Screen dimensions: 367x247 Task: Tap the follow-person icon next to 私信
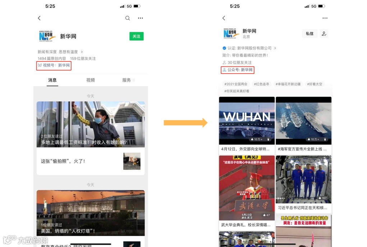(324, 33)
